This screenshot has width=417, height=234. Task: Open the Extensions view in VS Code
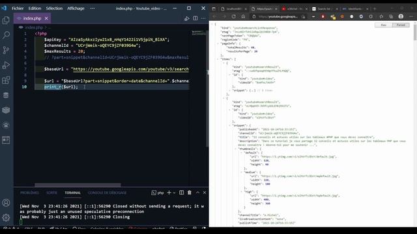point(6,80)
